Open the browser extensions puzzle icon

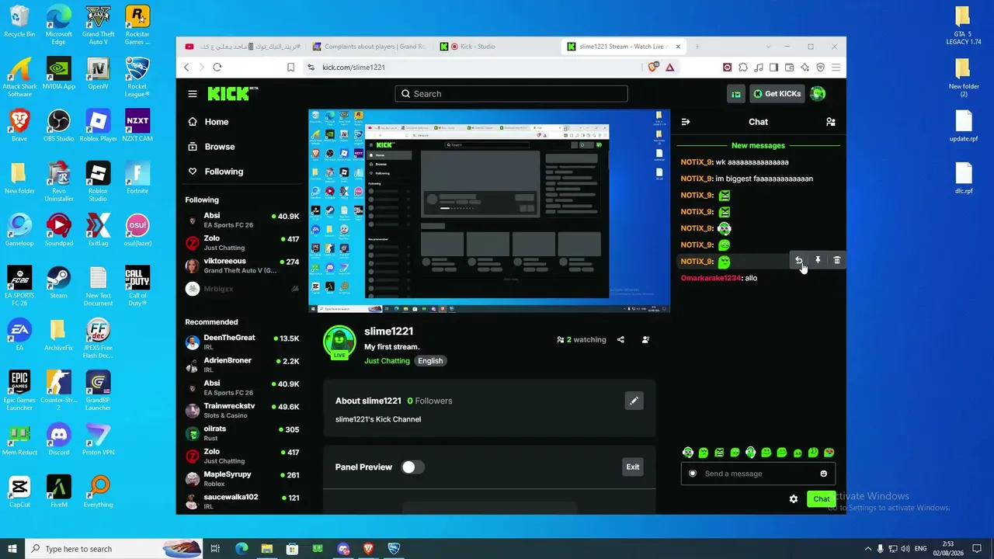(x=743, y=68)
